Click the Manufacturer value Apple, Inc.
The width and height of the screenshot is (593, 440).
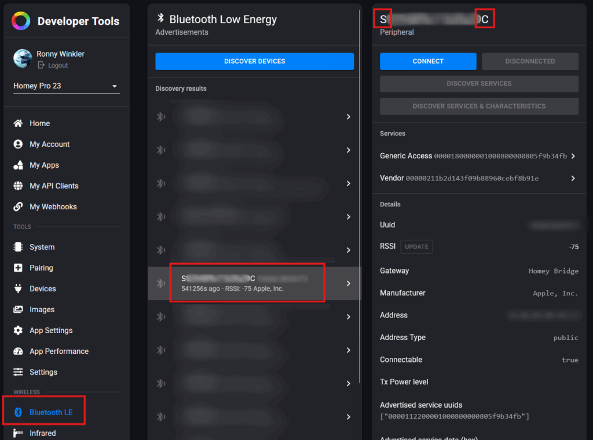[x=555, y=293]
